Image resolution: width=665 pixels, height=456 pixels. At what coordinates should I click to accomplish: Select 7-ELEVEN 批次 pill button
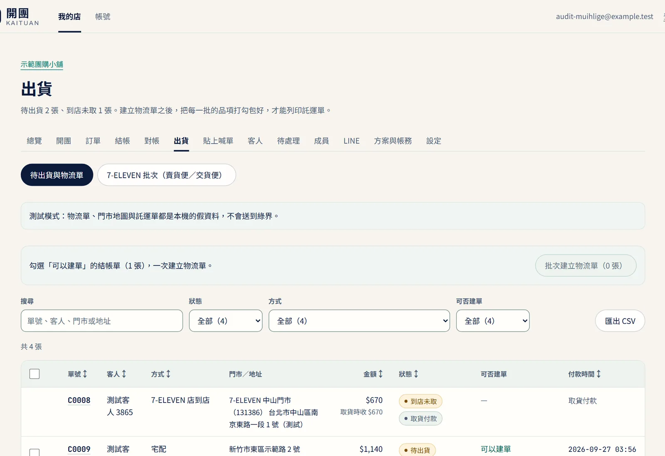[167, 175]
